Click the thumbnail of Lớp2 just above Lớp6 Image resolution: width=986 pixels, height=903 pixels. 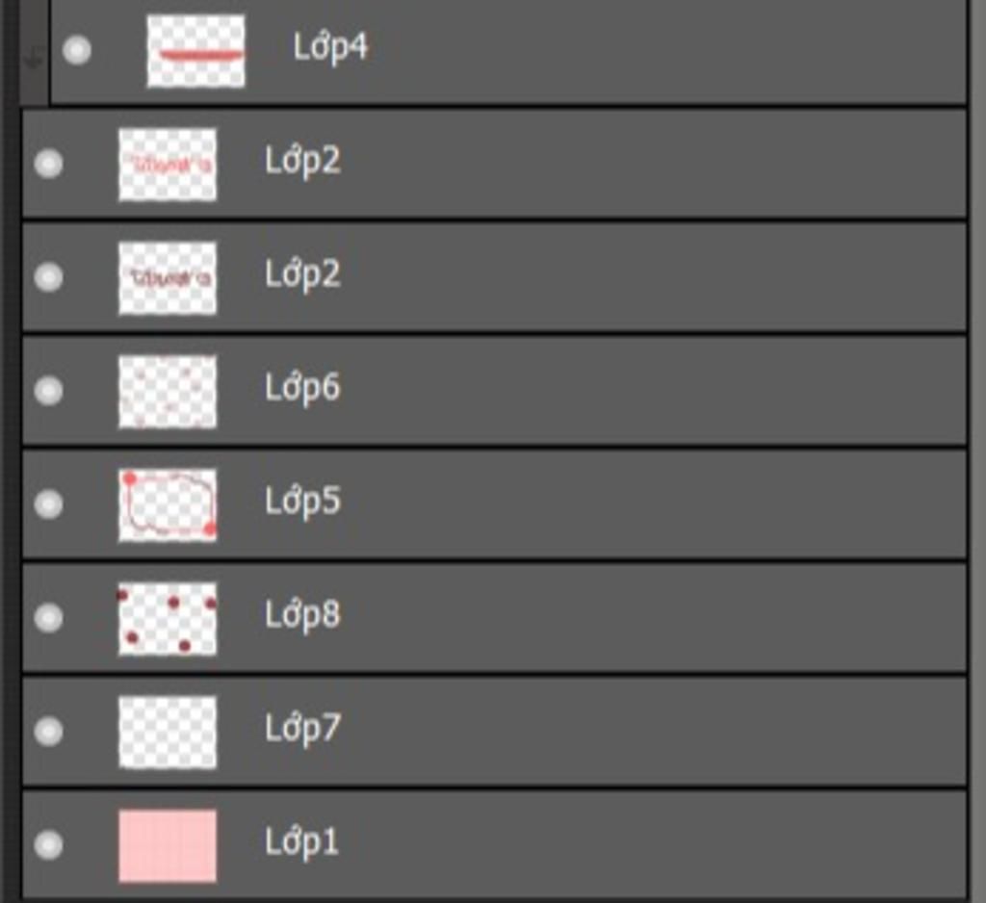pyautogui.click(x=168, y=278)
